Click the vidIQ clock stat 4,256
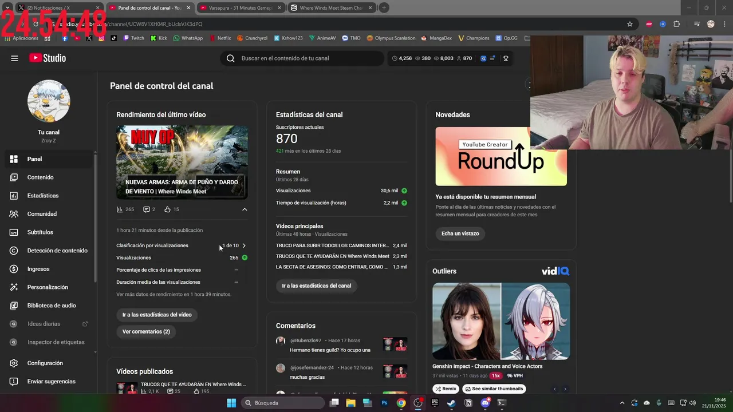Image resolution: width=733 pixels, height=412 pixels. (402, 58)
